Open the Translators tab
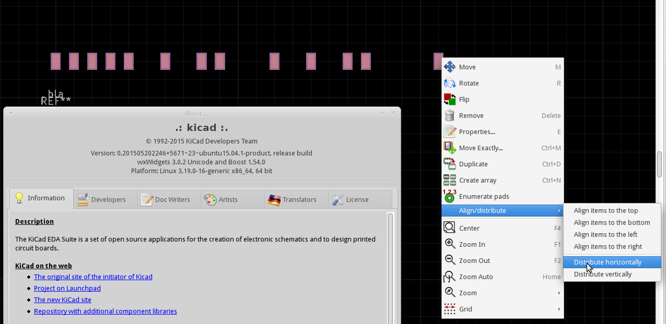 (x=297, y=199)
